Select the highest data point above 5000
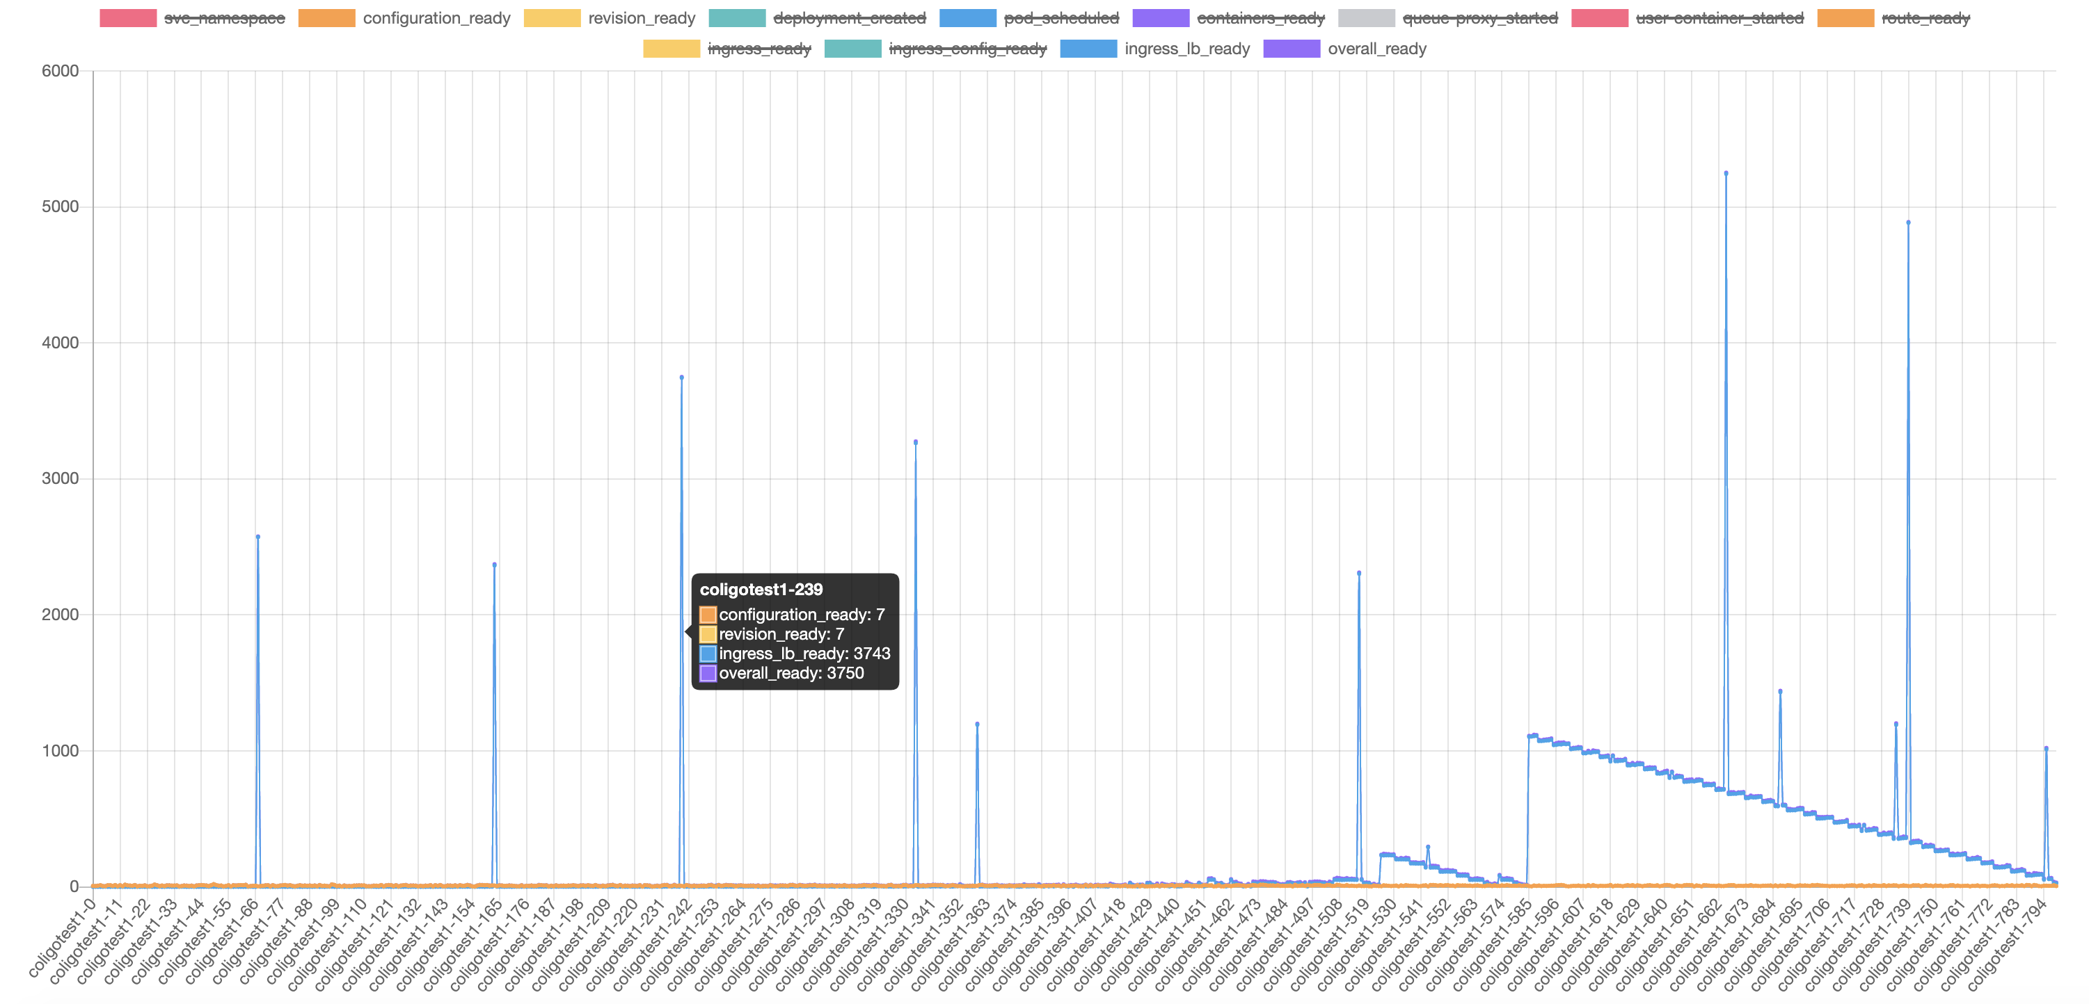2089x1004 pixels. 1726,172
